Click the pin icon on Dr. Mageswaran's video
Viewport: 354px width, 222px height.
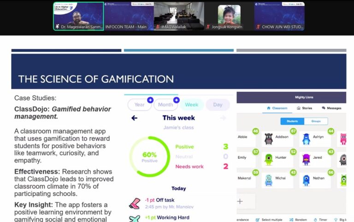click(x=57, y=27)
